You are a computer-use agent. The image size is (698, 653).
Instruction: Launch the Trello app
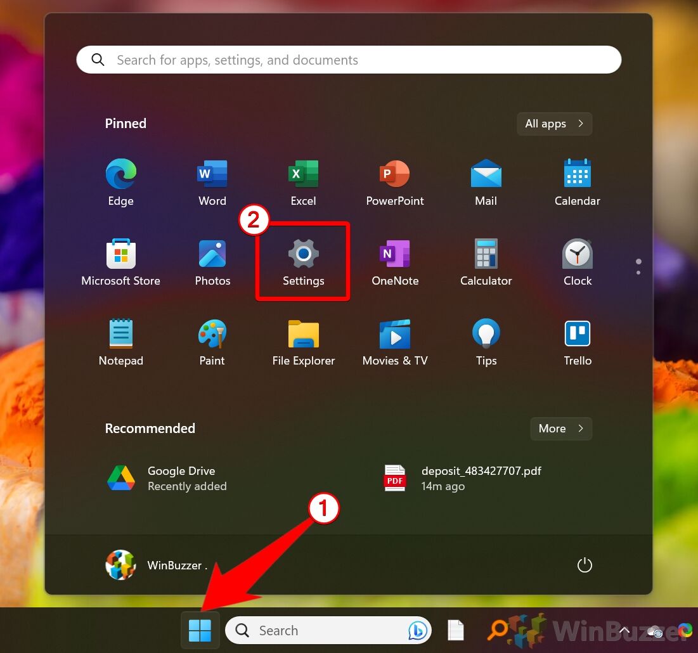coord(578,342)
